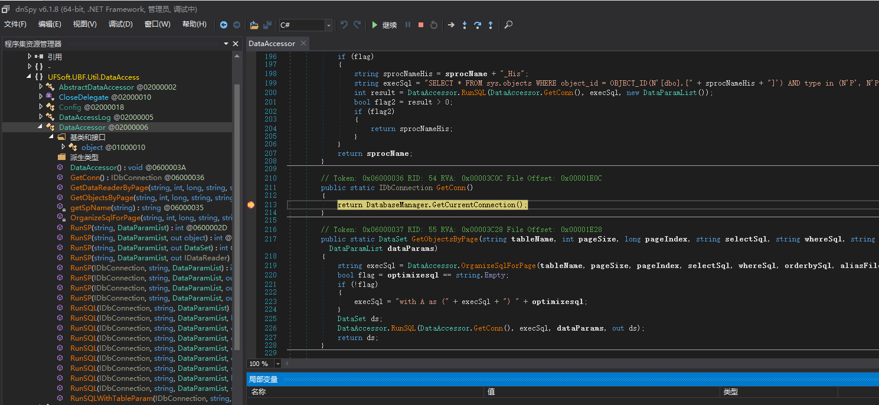Expand the AbstractDataAccessor tree node
The height and width of the screenshot is (405, 879).
(41, 87)
